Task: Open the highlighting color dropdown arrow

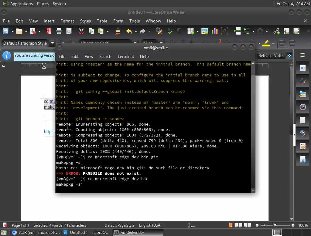Action: [273, 43]
